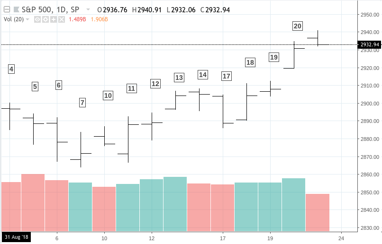
Task: Toggle Volume indicator visibility eye icon
Action: point(37,19)
